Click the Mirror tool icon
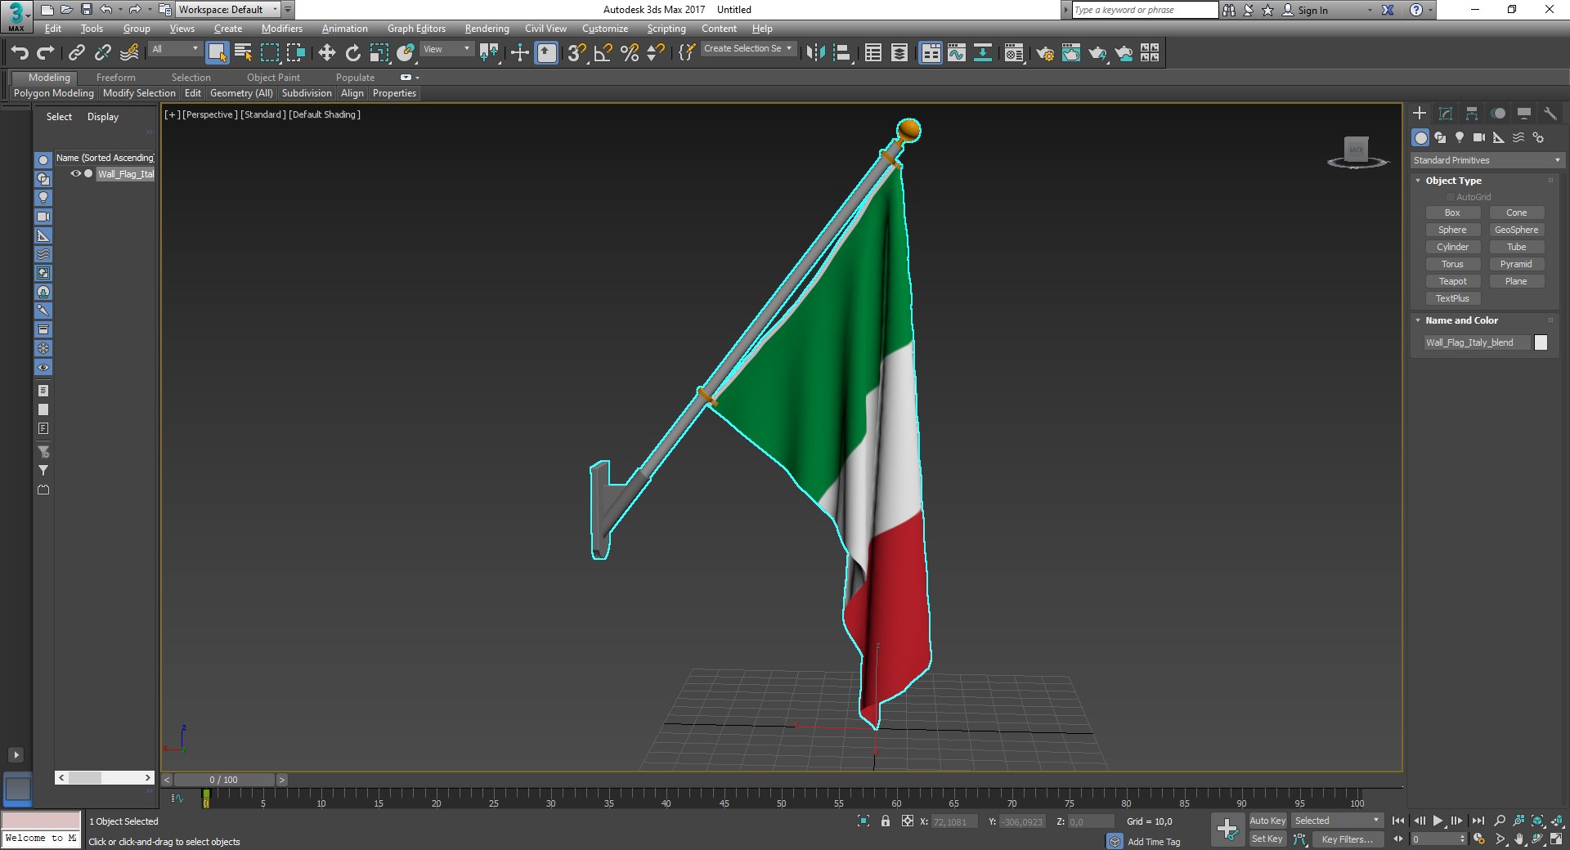 [x=815, y=53]
